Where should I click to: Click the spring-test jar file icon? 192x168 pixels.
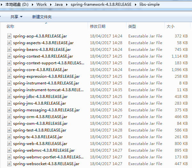tap(9, 130)
